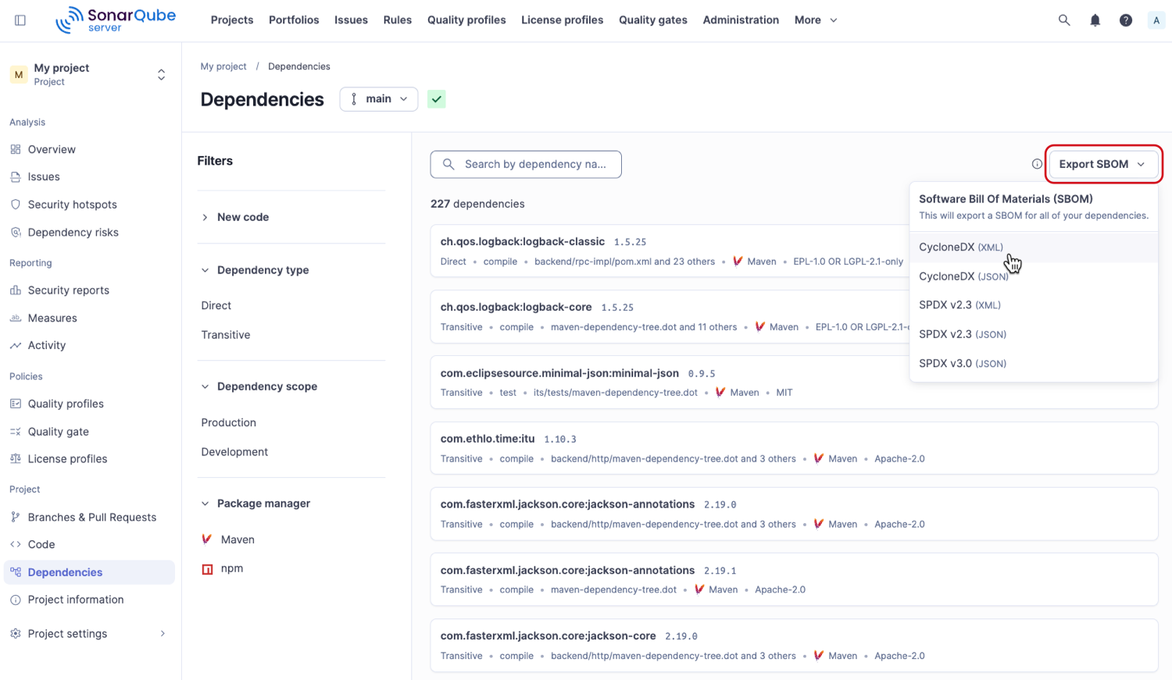Open com.ethlo.time:itu dependency

pos(488,439)
